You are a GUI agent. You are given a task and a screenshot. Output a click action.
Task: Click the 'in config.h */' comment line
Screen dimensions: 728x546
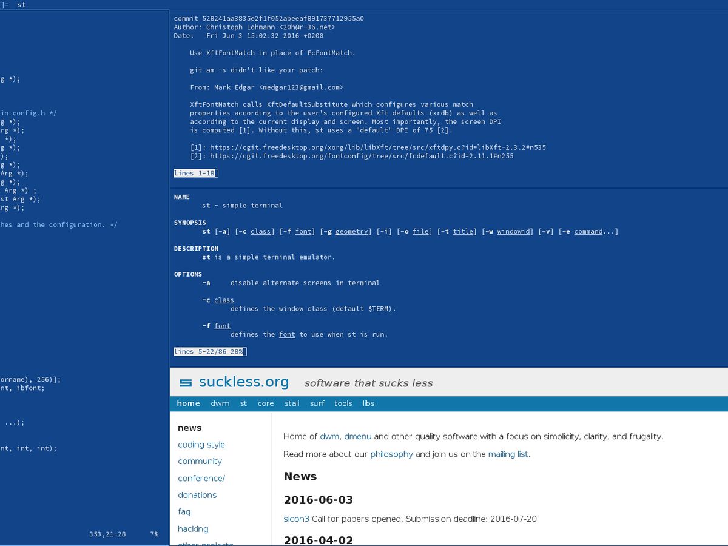pyautogui.click(x=29, y=113)
